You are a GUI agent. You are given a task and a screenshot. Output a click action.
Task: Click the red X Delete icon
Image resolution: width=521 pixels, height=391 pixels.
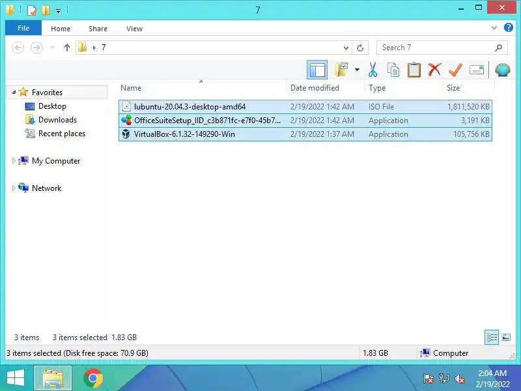click(x=434, y=70)
